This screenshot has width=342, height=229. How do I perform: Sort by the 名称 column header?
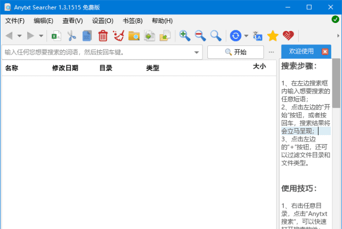coord(12,68)
